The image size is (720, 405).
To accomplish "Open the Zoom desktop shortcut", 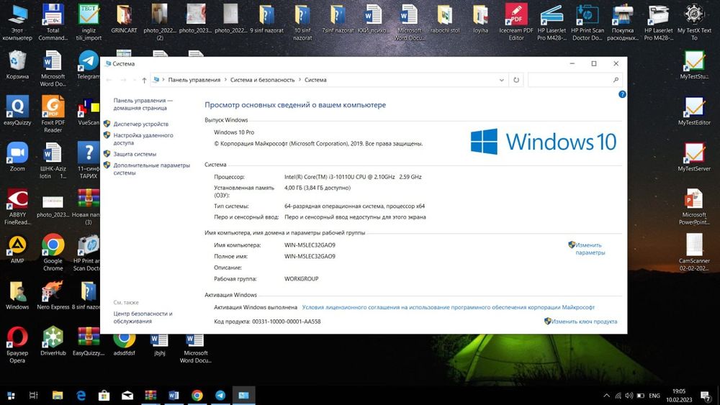I will (x=17, y=157).
